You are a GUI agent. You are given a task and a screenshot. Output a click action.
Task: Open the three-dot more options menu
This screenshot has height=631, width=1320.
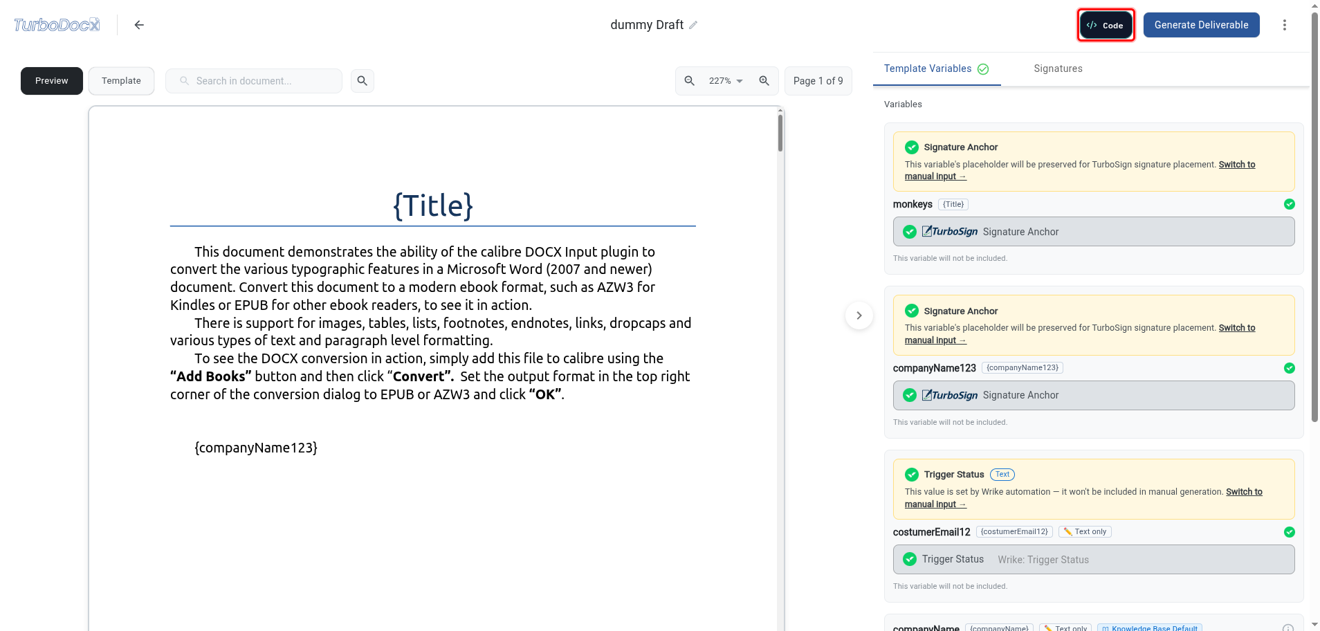click(x=1285, y=25)
